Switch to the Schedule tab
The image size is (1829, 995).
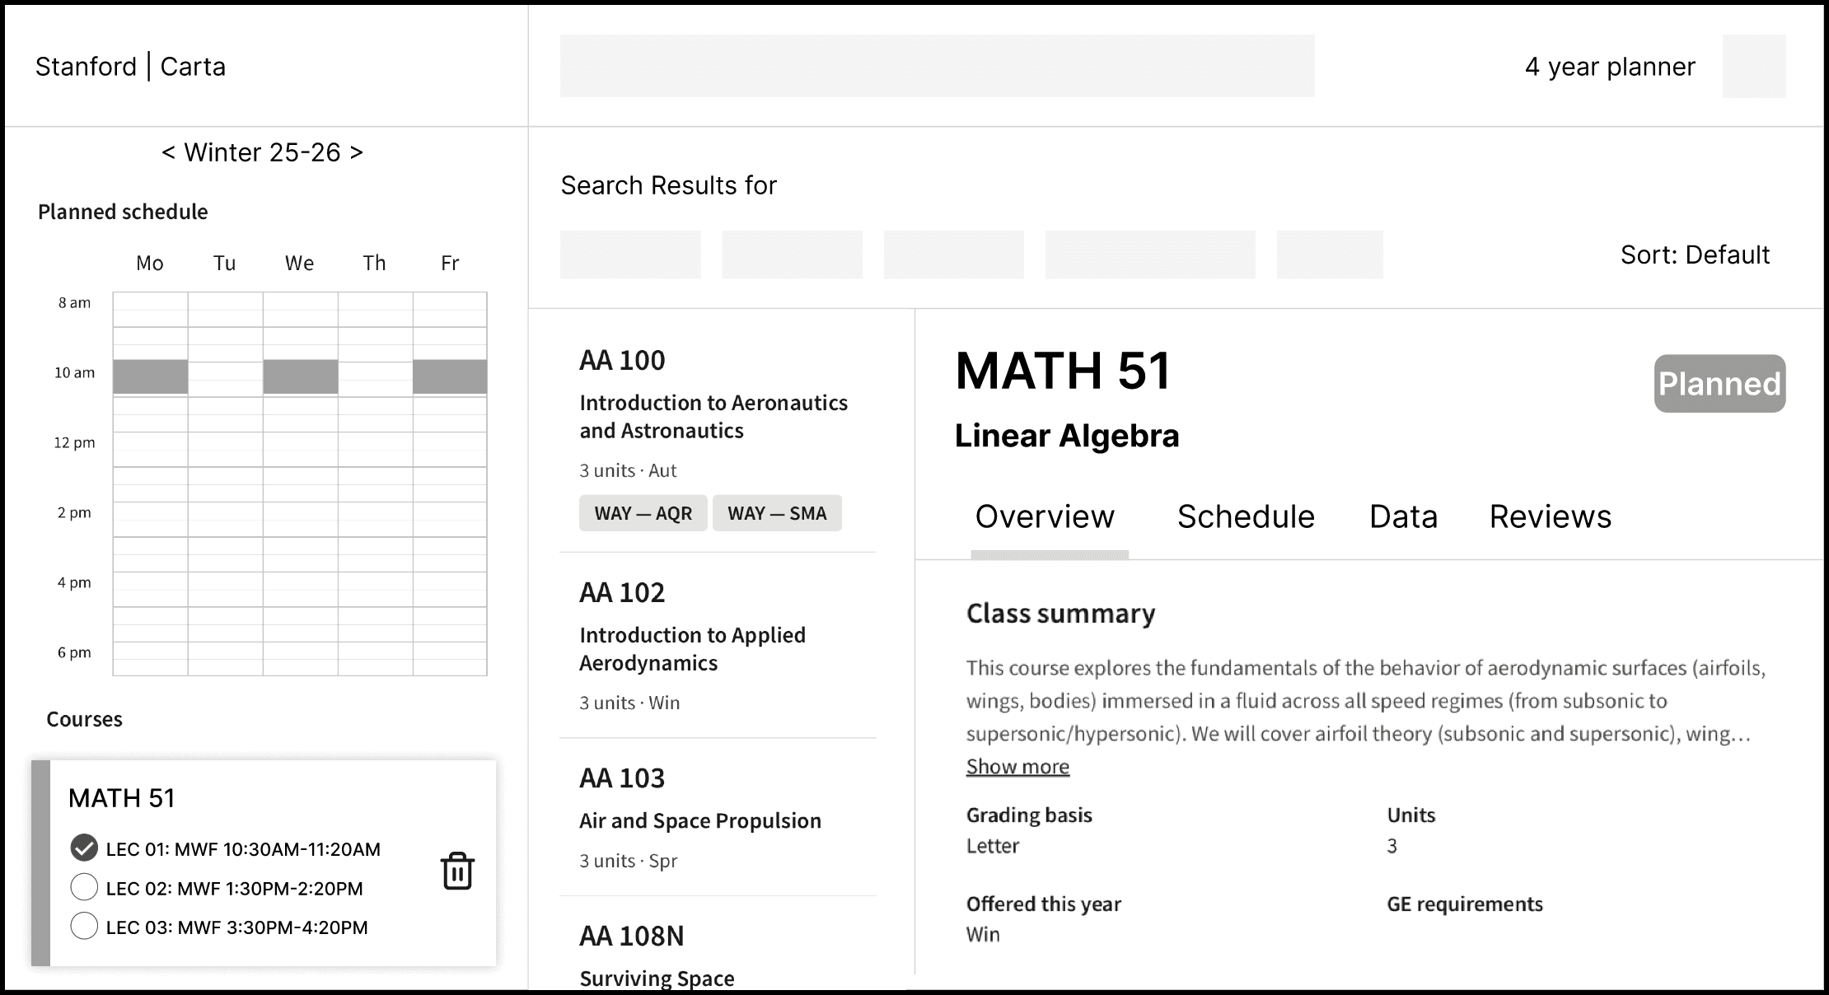tap(1245, 516)
